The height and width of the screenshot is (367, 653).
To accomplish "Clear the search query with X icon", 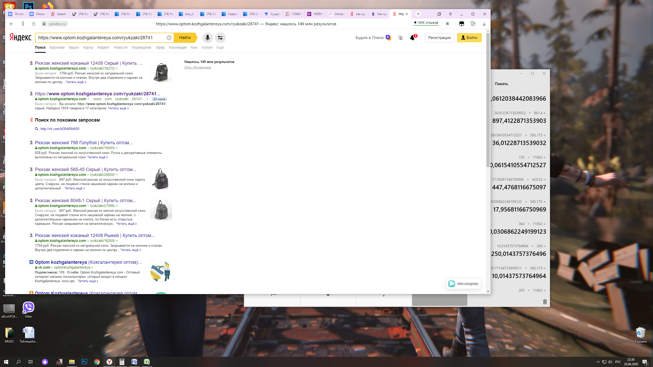I will (169, 38).
